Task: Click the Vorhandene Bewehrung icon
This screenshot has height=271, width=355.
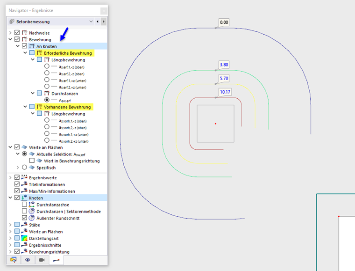Action: click(x=39, y=107)
